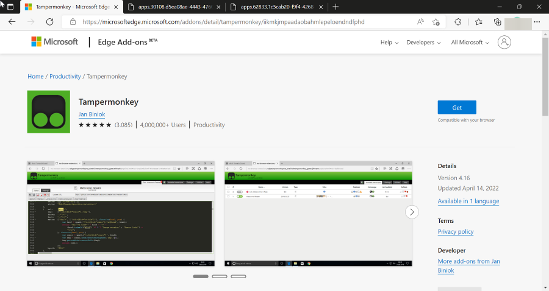Open tab actions menu icon

tap(10, 7)
